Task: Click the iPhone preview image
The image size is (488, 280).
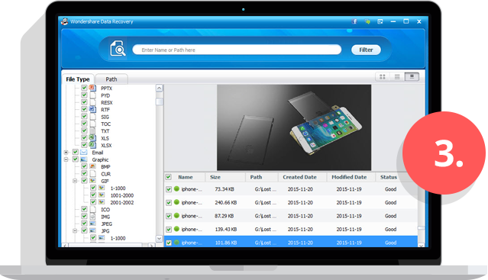Action: pyautogui.click(x=294, y=127)
